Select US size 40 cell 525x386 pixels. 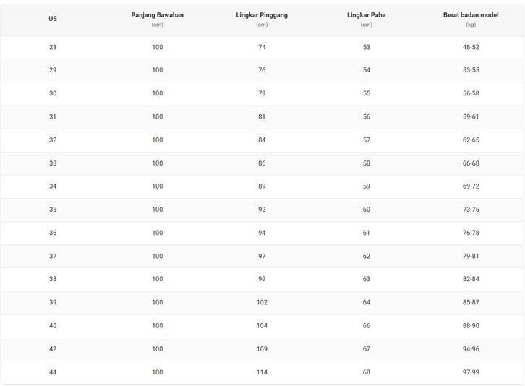pos(53,326)
